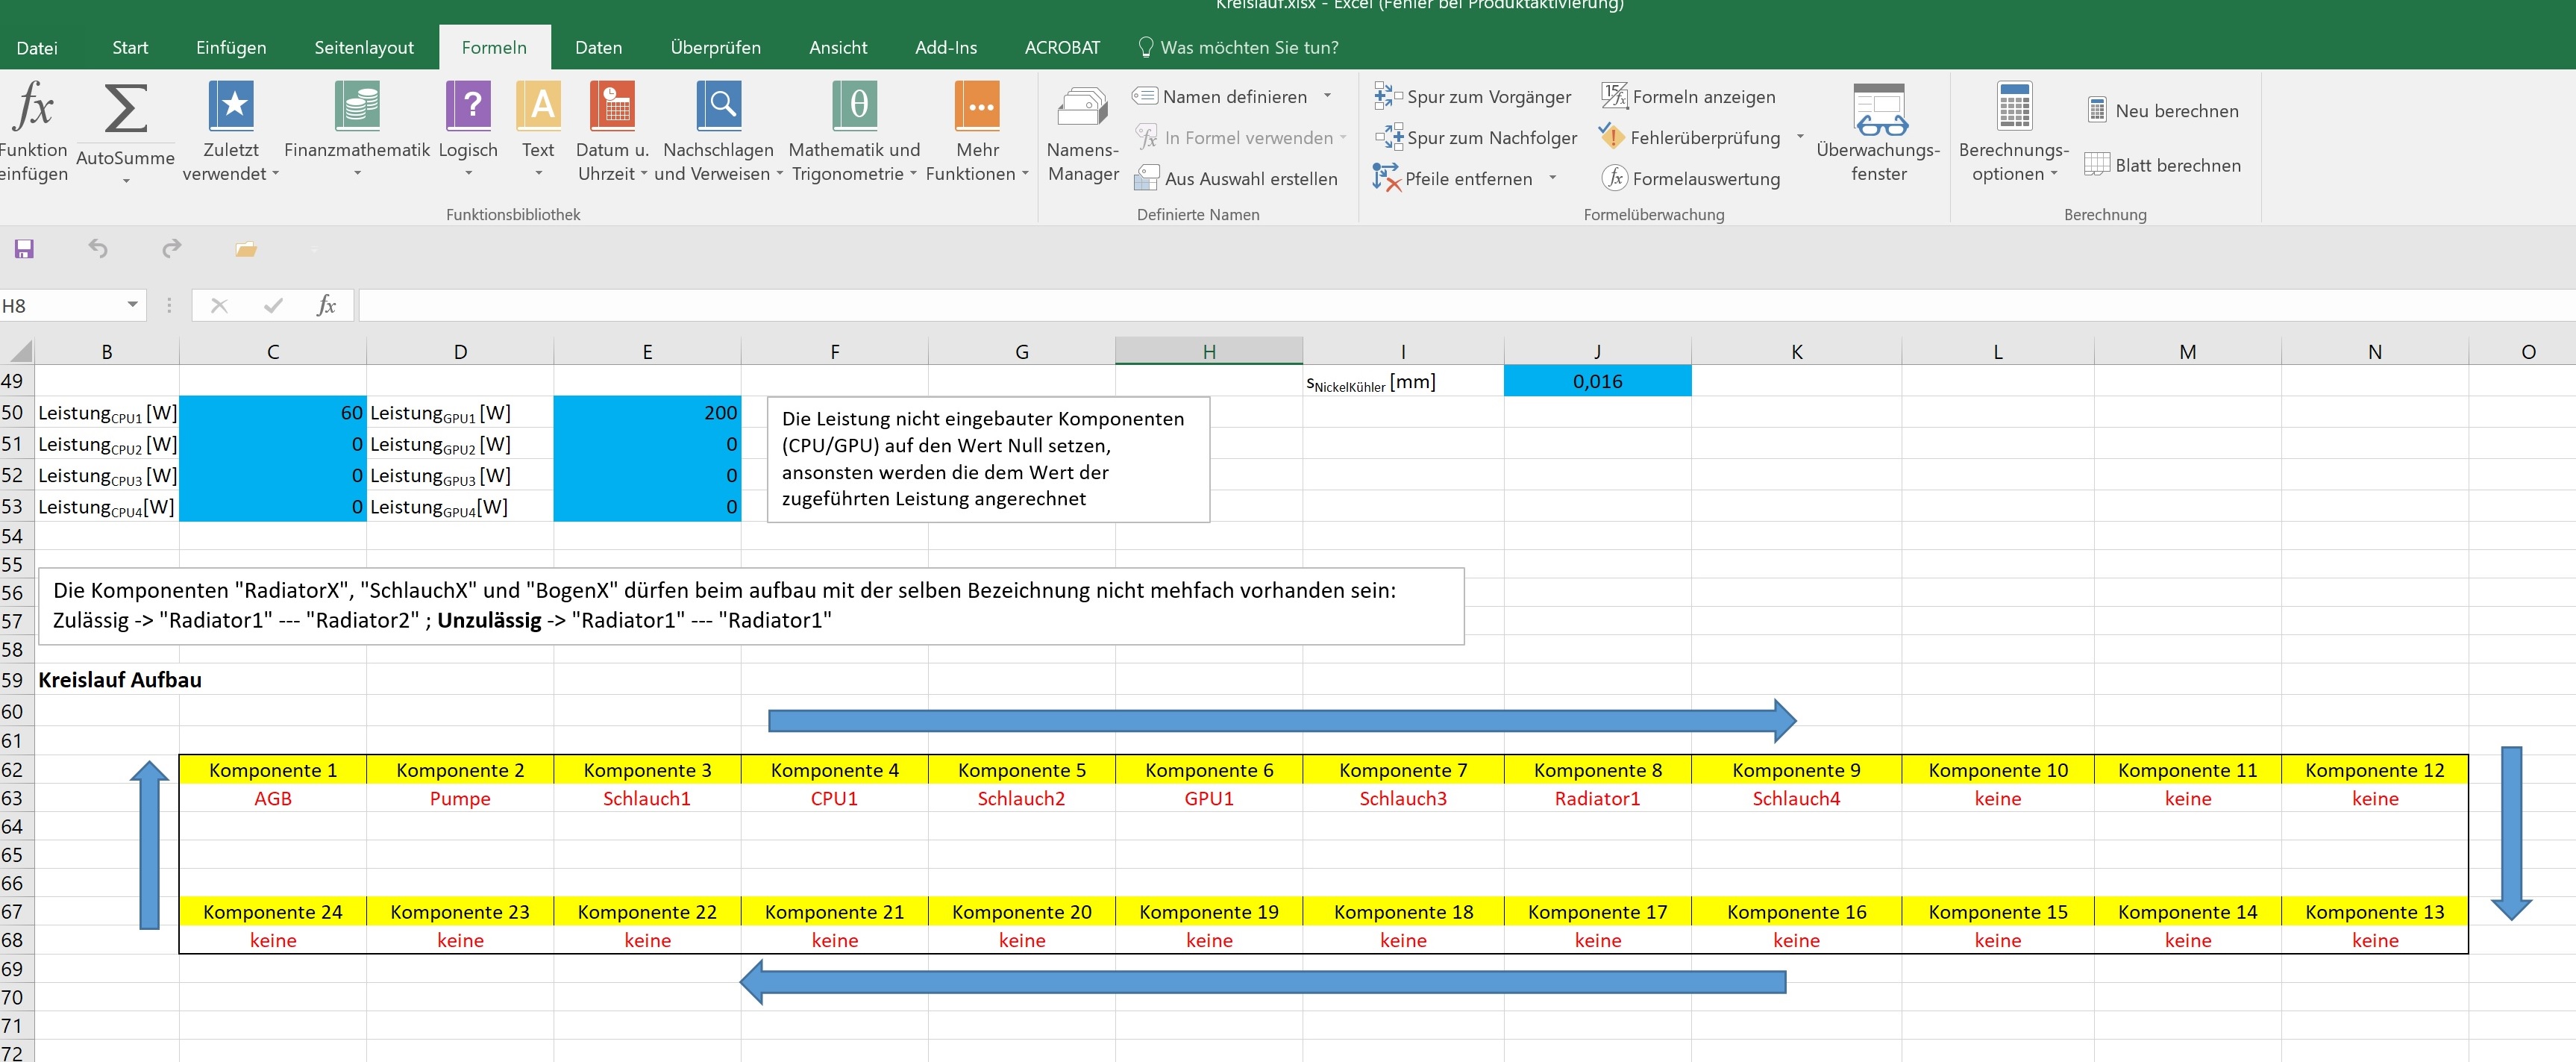Select the blue cell with value 0,016

tap(1597, 381)
